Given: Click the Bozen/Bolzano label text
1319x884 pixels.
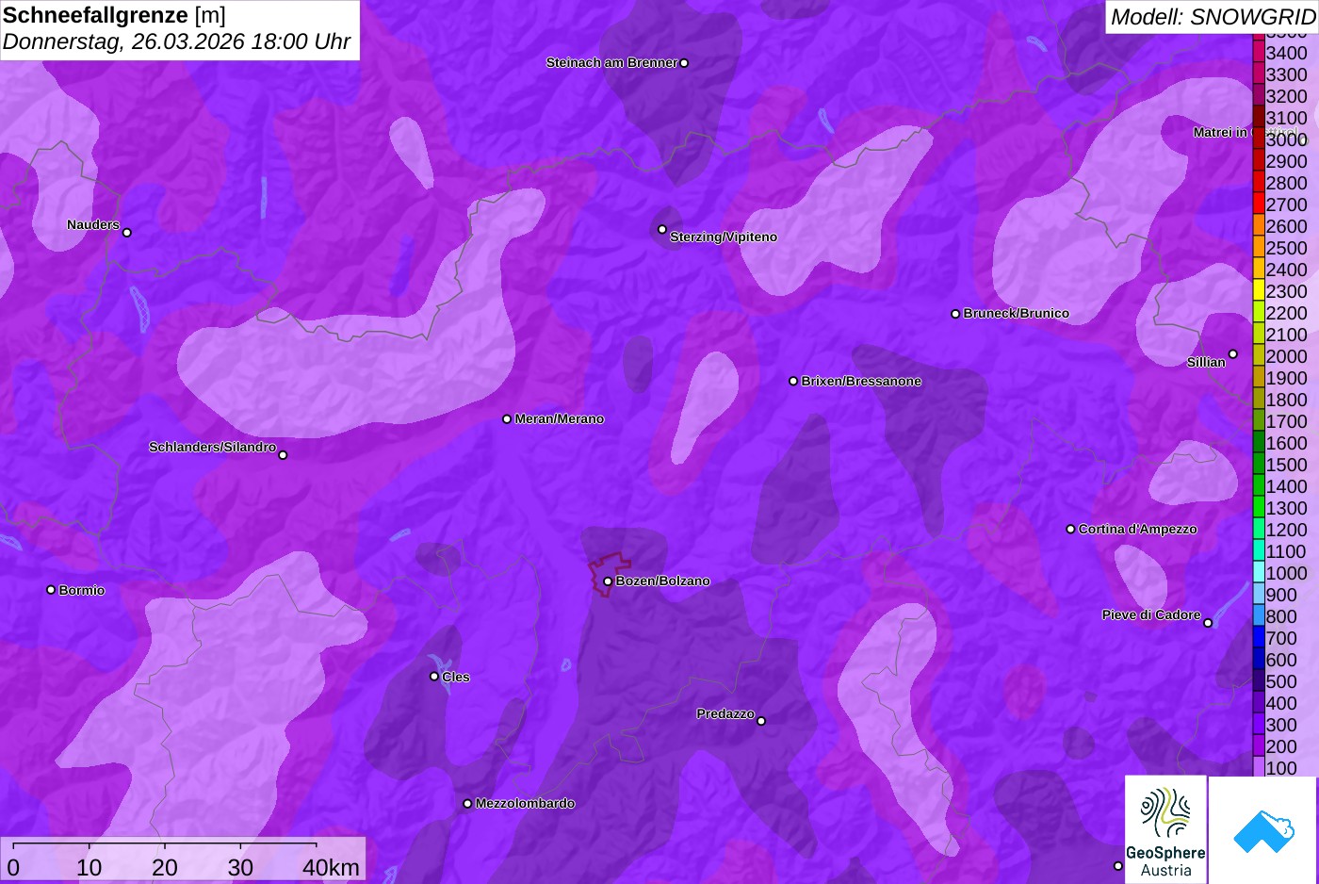Looking at the screenshot, I should [x=662, y=581].
